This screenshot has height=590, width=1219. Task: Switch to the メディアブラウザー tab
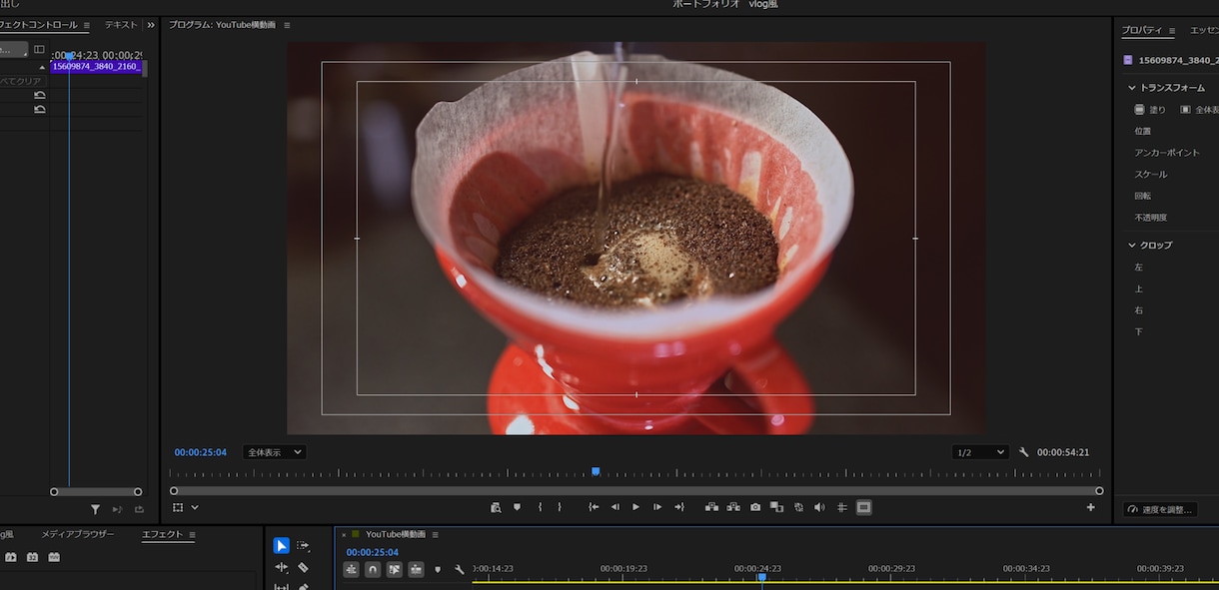click(x=78, y=534)
